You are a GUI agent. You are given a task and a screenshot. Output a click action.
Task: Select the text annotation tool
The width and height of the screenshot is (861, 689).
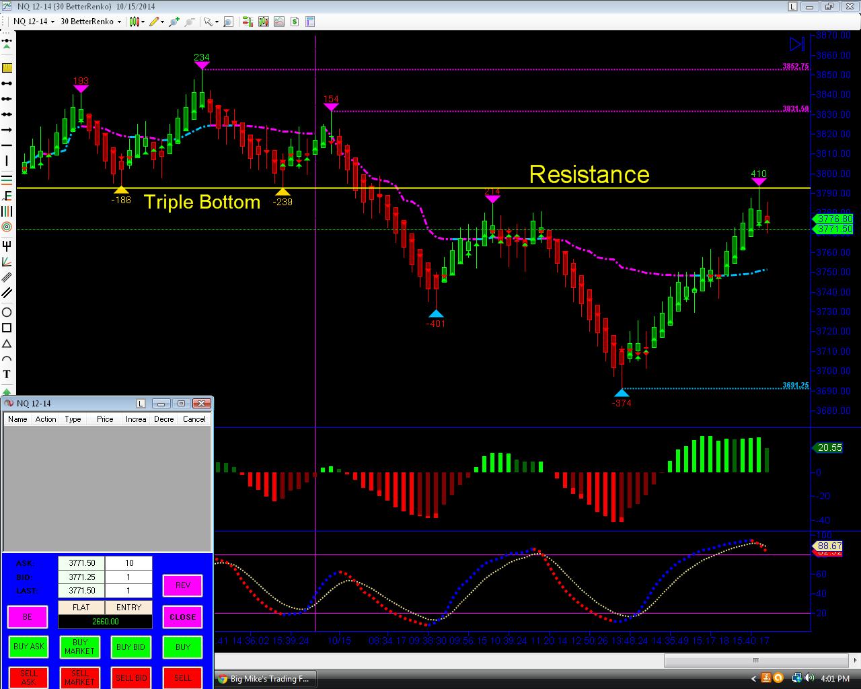coord(7,375)
